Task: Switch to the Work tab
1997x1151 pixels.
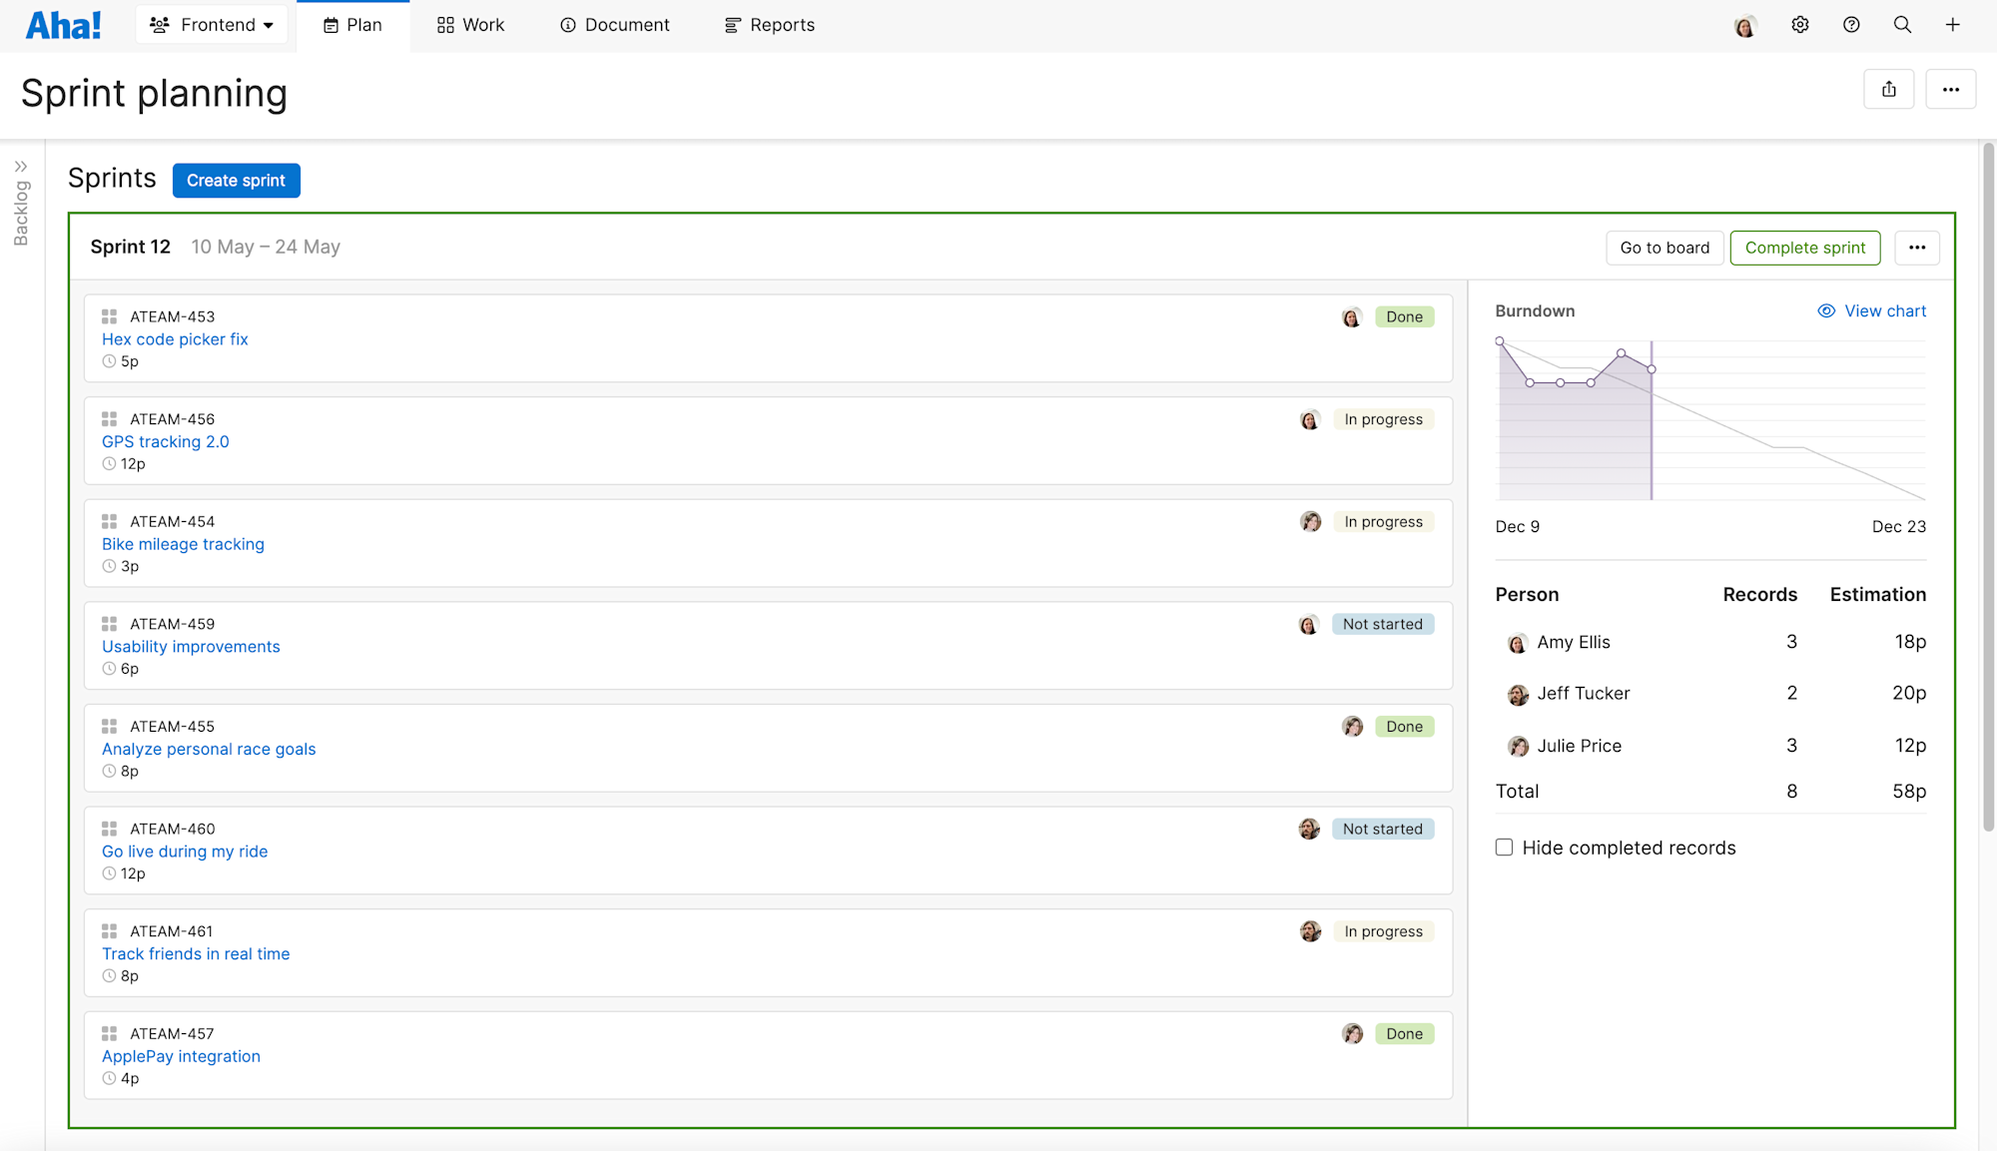Action: [469, 24]
